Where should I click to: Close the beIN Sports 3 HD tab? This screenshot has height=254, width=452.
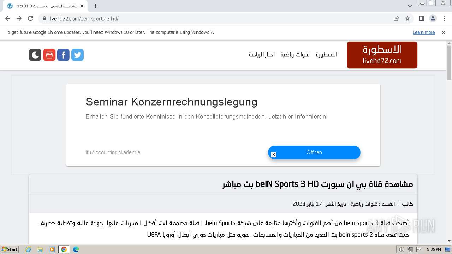tap(82, 6)
